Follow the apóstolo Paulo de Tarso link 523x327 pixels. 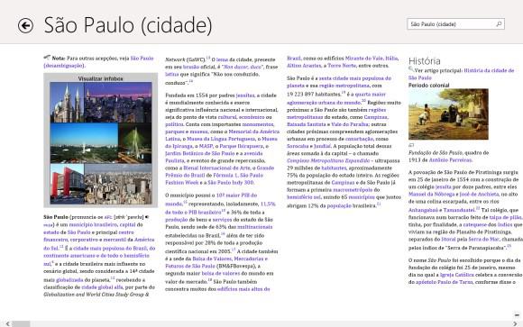pos(445,282)
